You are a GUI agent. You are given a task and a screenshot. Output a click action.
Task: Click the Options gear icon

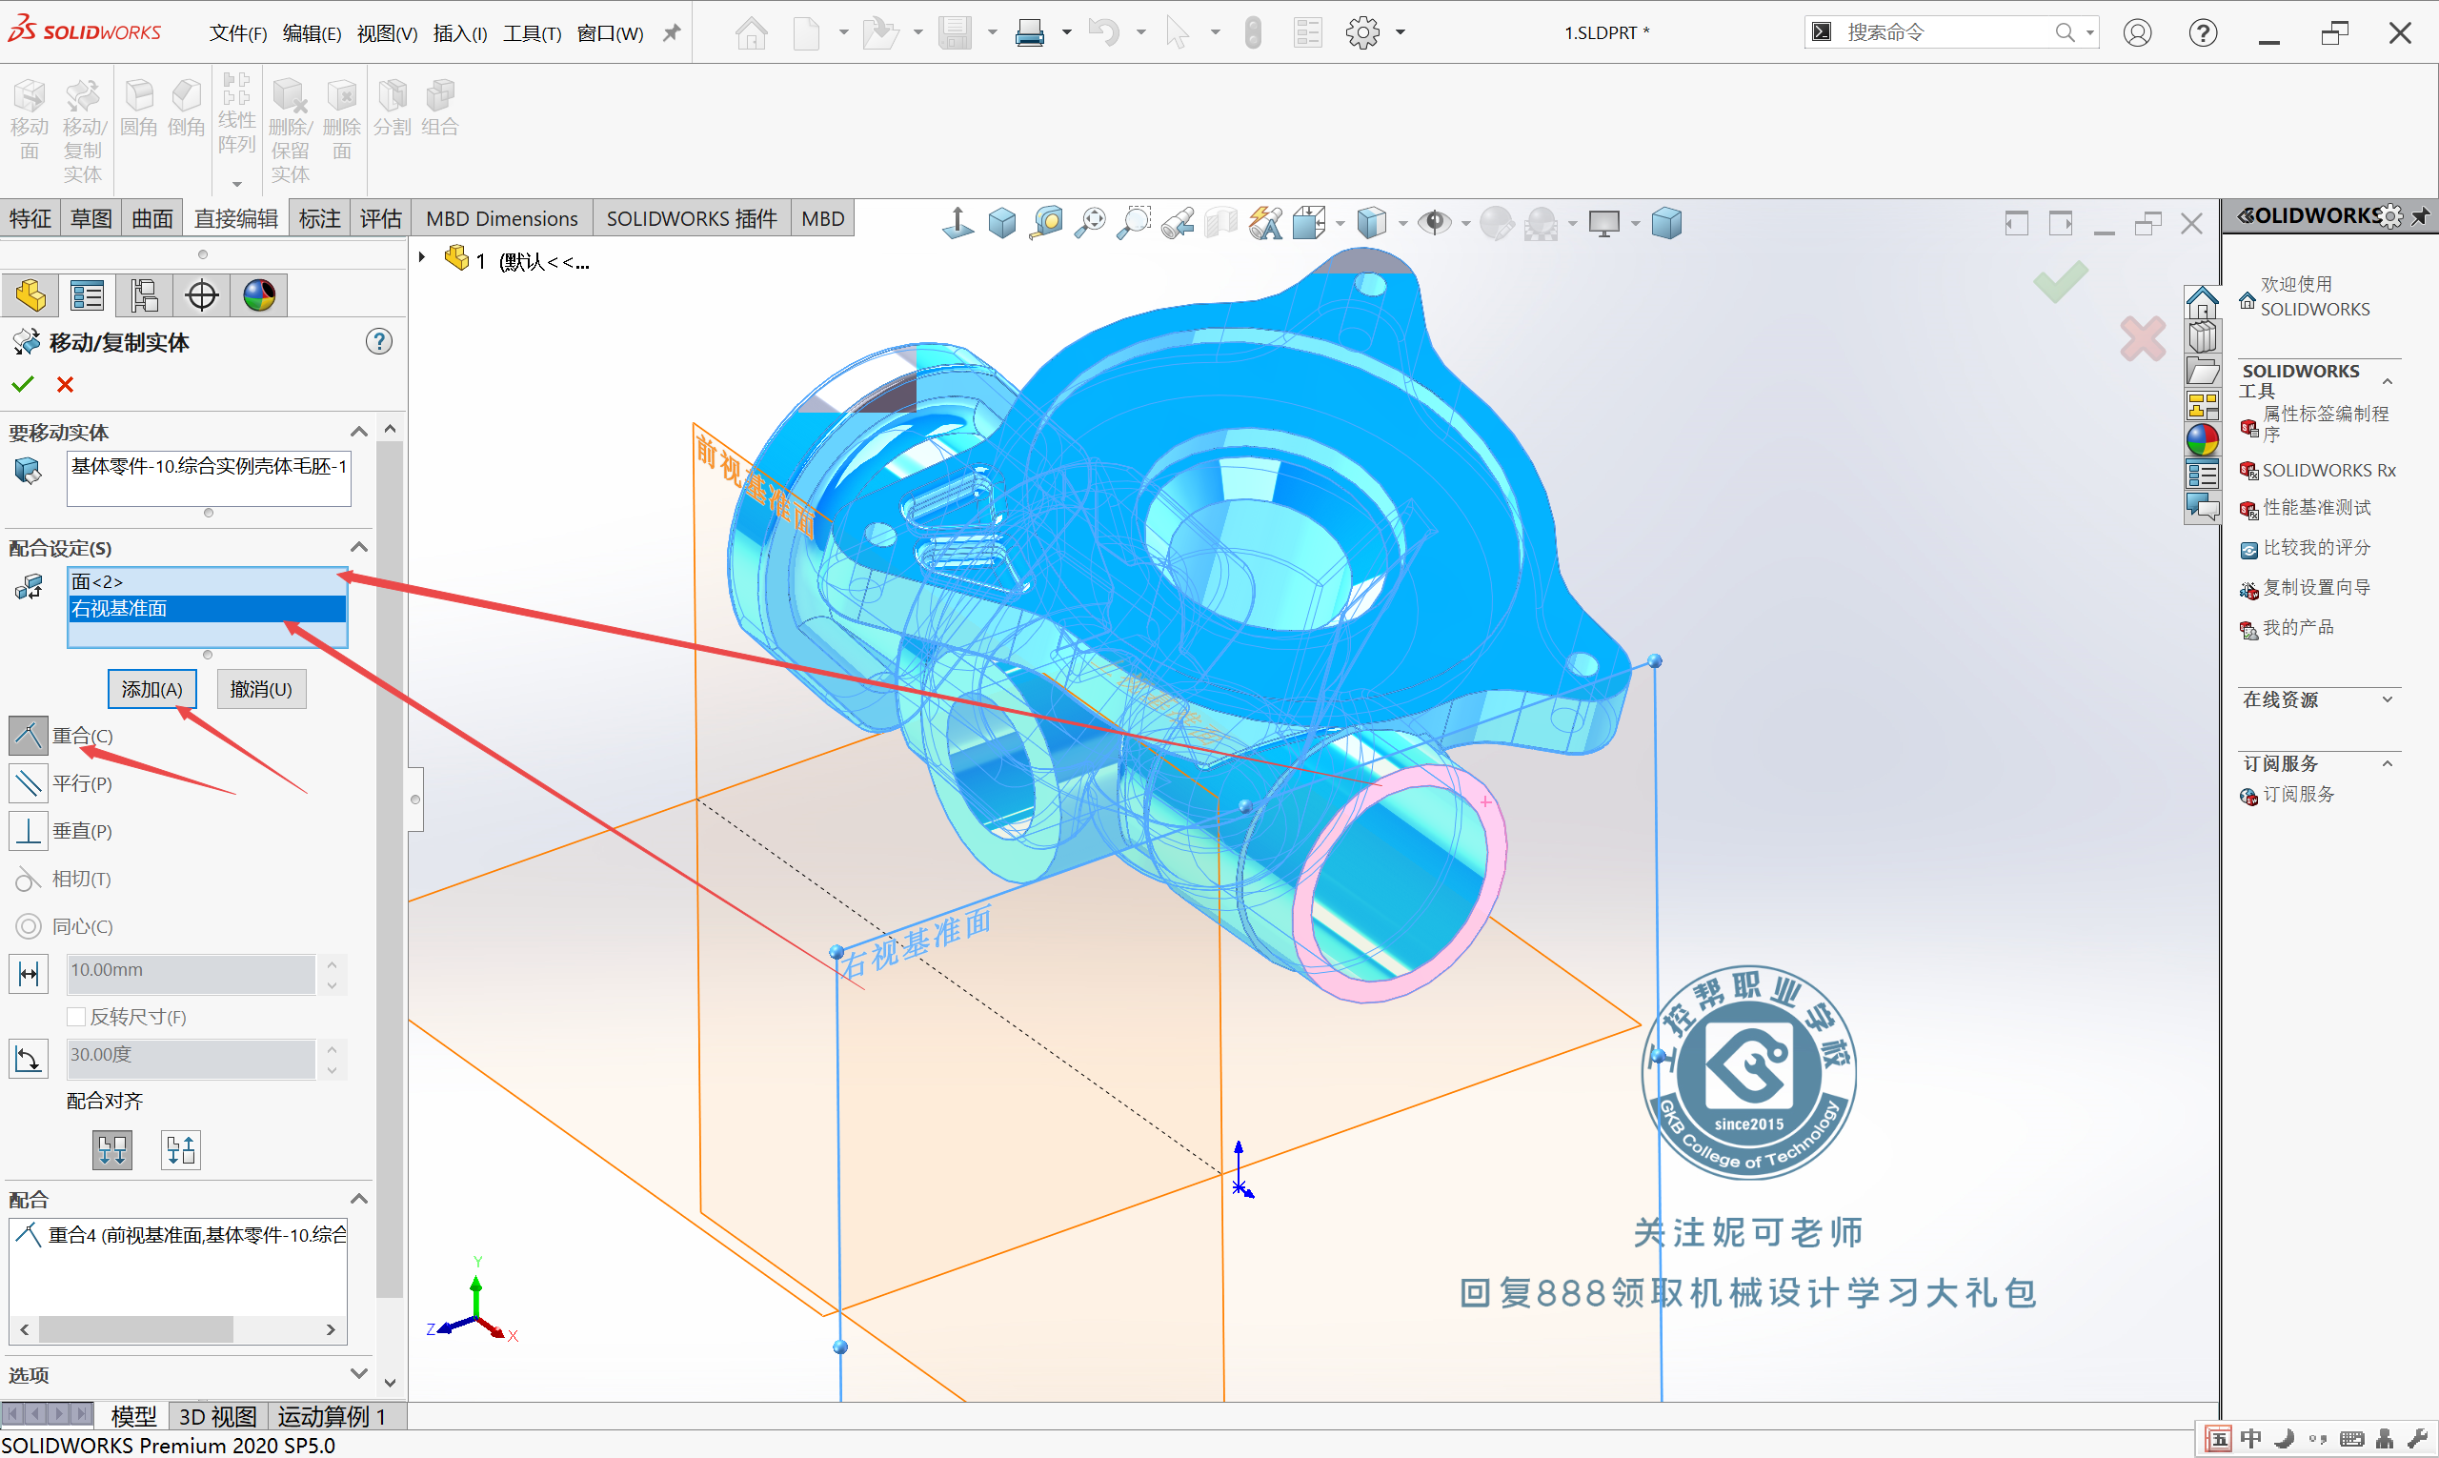pyautogui.click(x=1362, y=32)
